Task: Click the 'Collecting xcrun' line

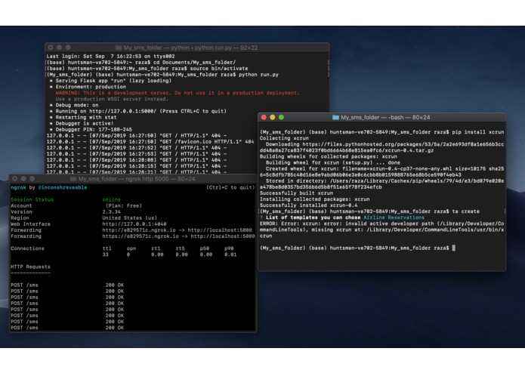Action: click(284, 138)
